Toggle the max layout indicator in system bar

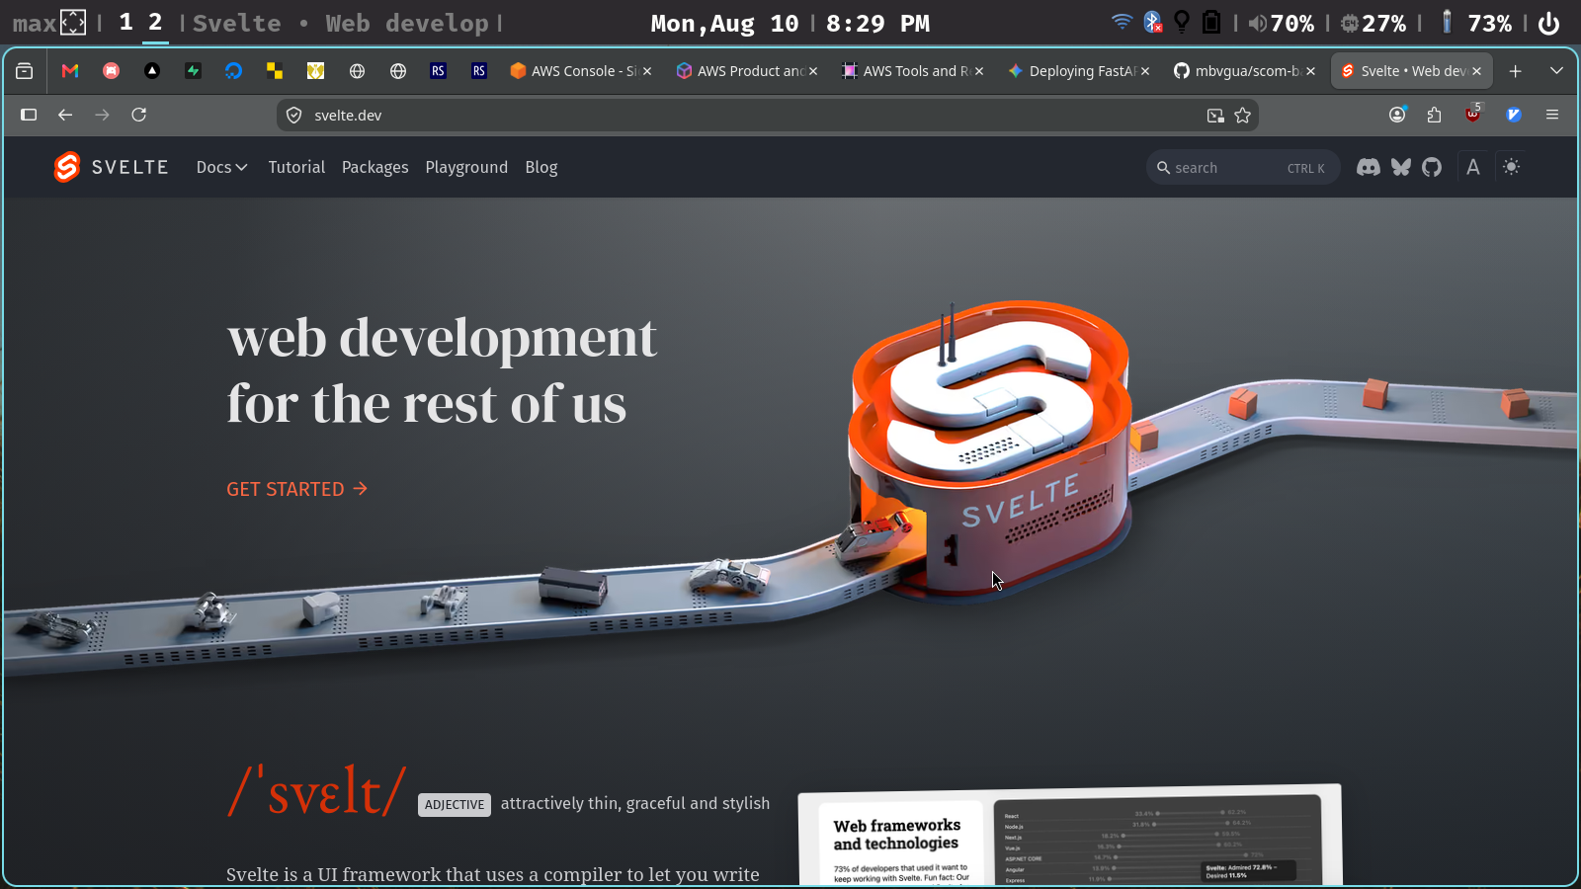[x=49, y=23]
